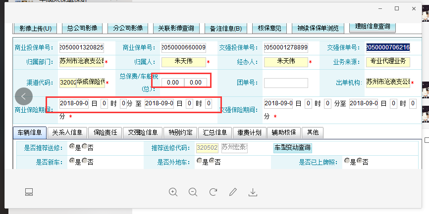The width and height of the screenshot is (429, 214).
Task: Click the 华成保险 channel name field
Action: click(x=91, y=83)
